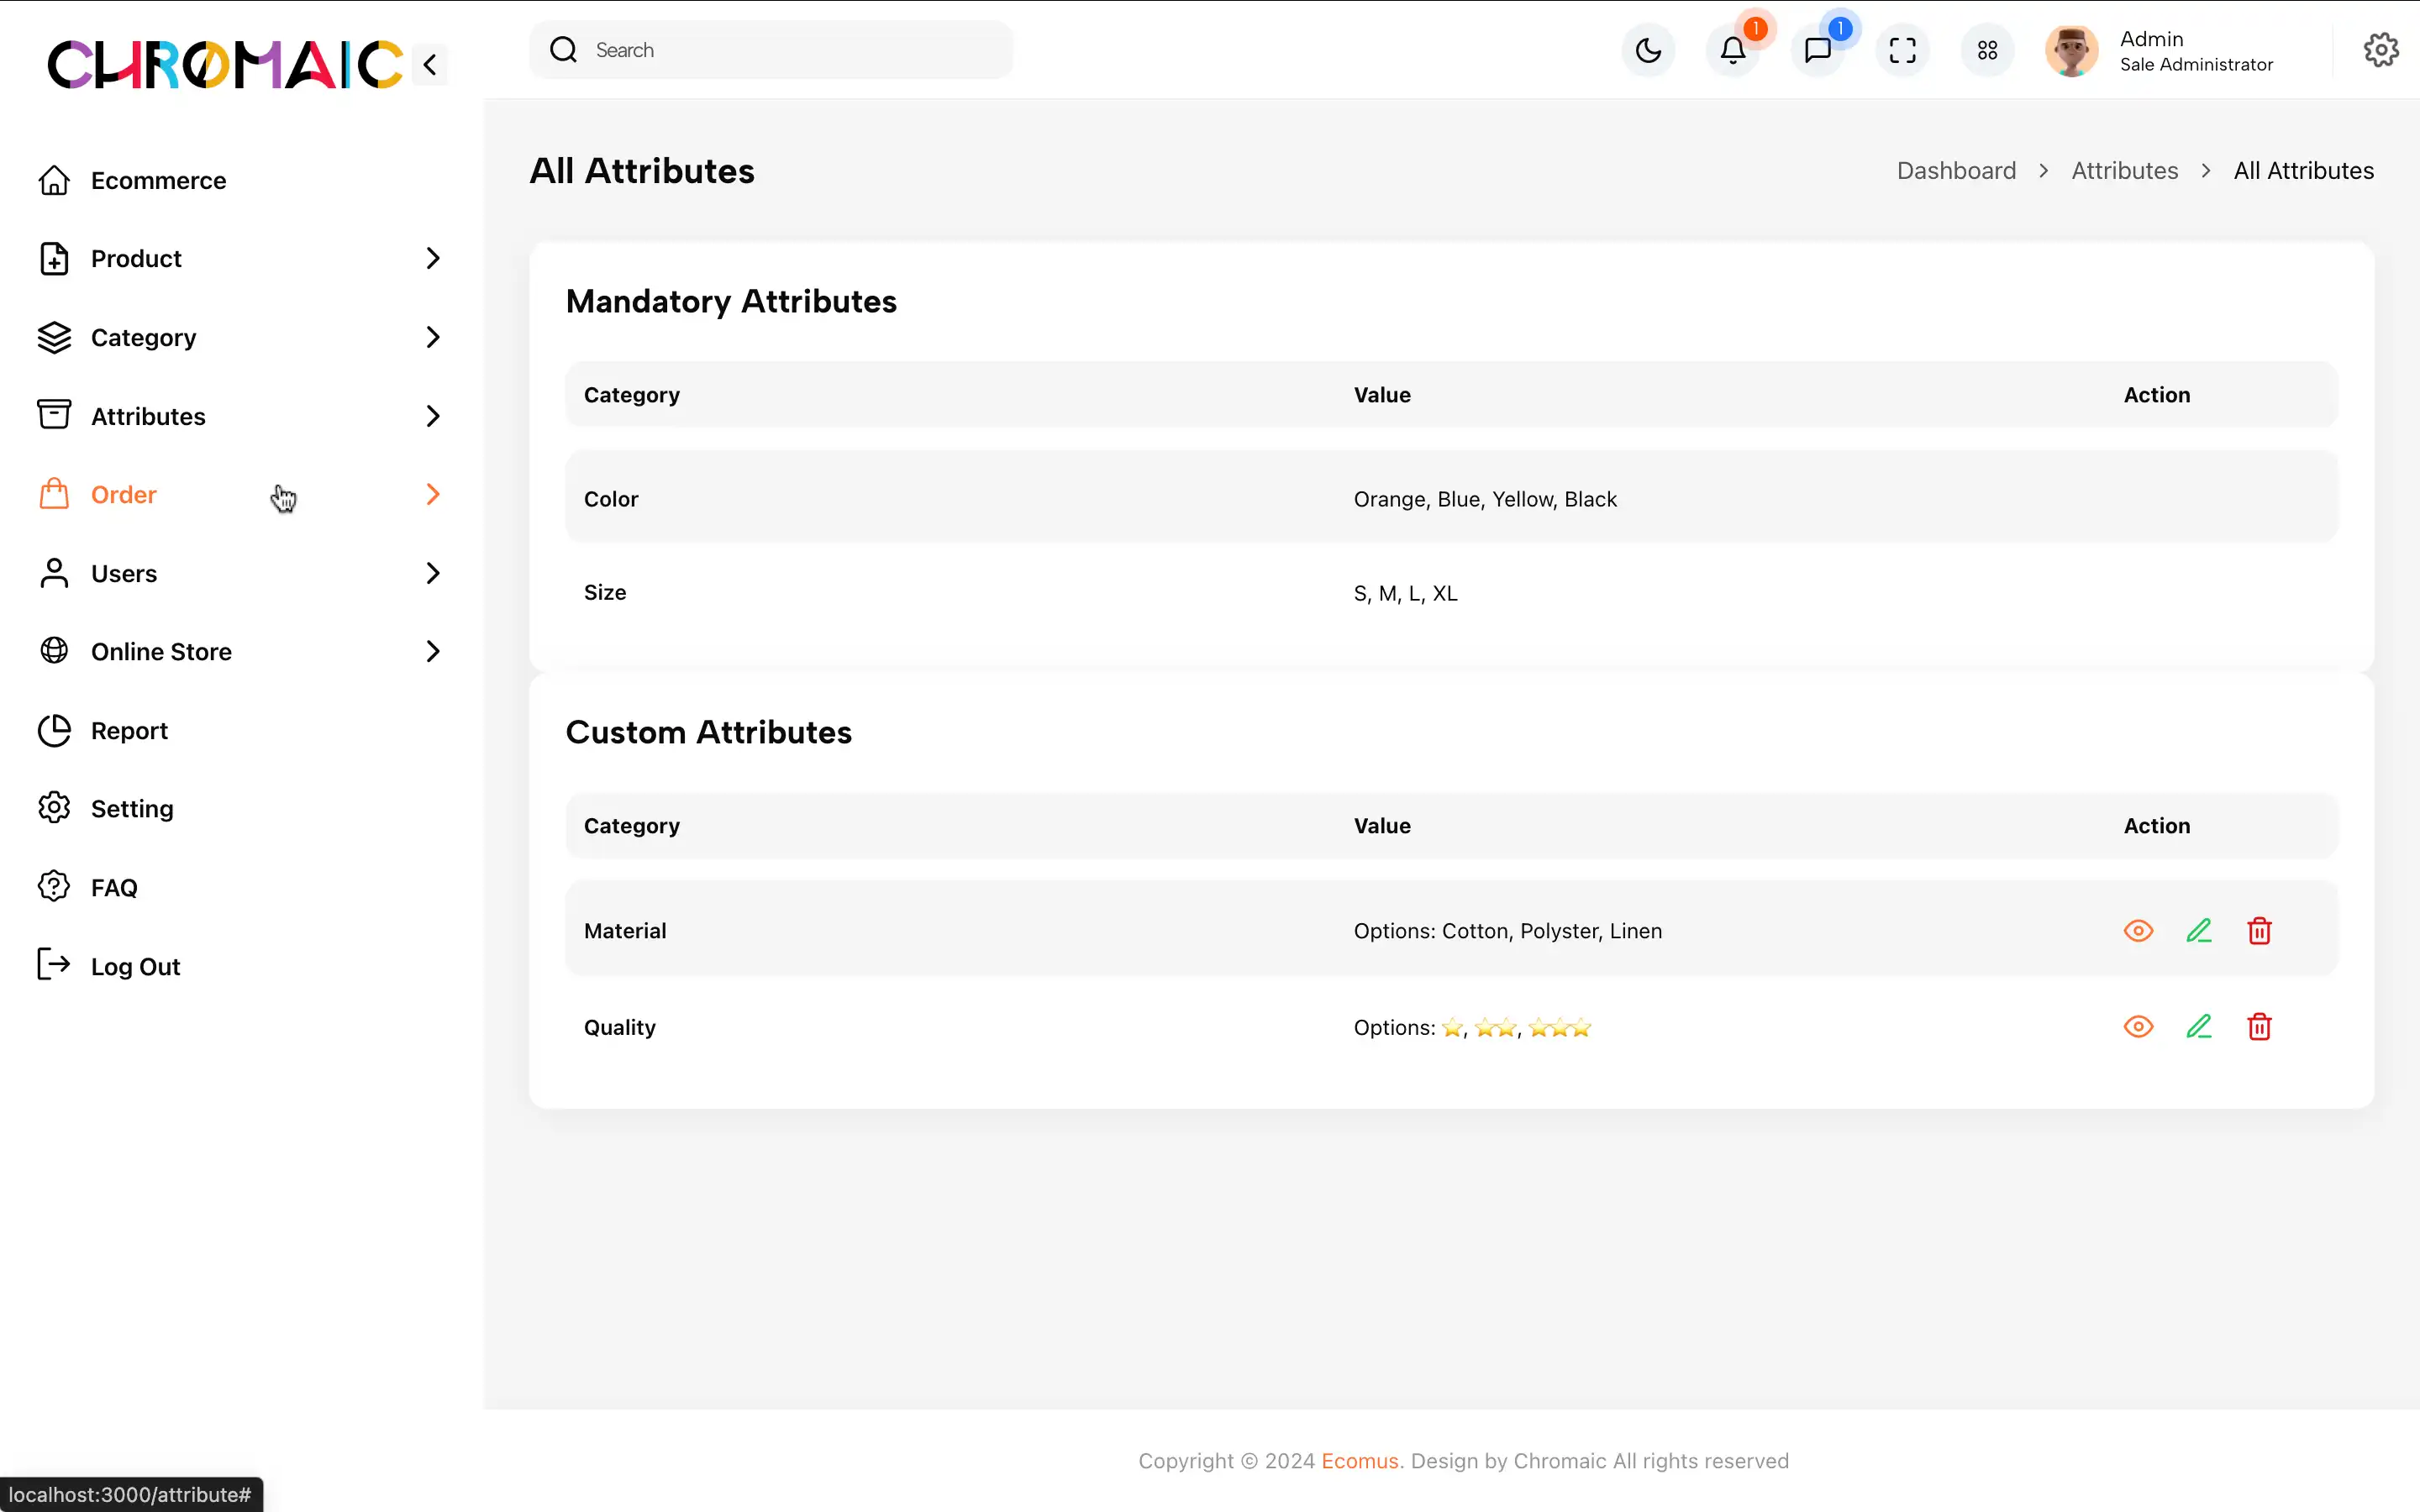Image resolution: width=2420 pixels, height=1512 pixels.
Task: Expand the Online Store submenu
Action: coord(432,652)
